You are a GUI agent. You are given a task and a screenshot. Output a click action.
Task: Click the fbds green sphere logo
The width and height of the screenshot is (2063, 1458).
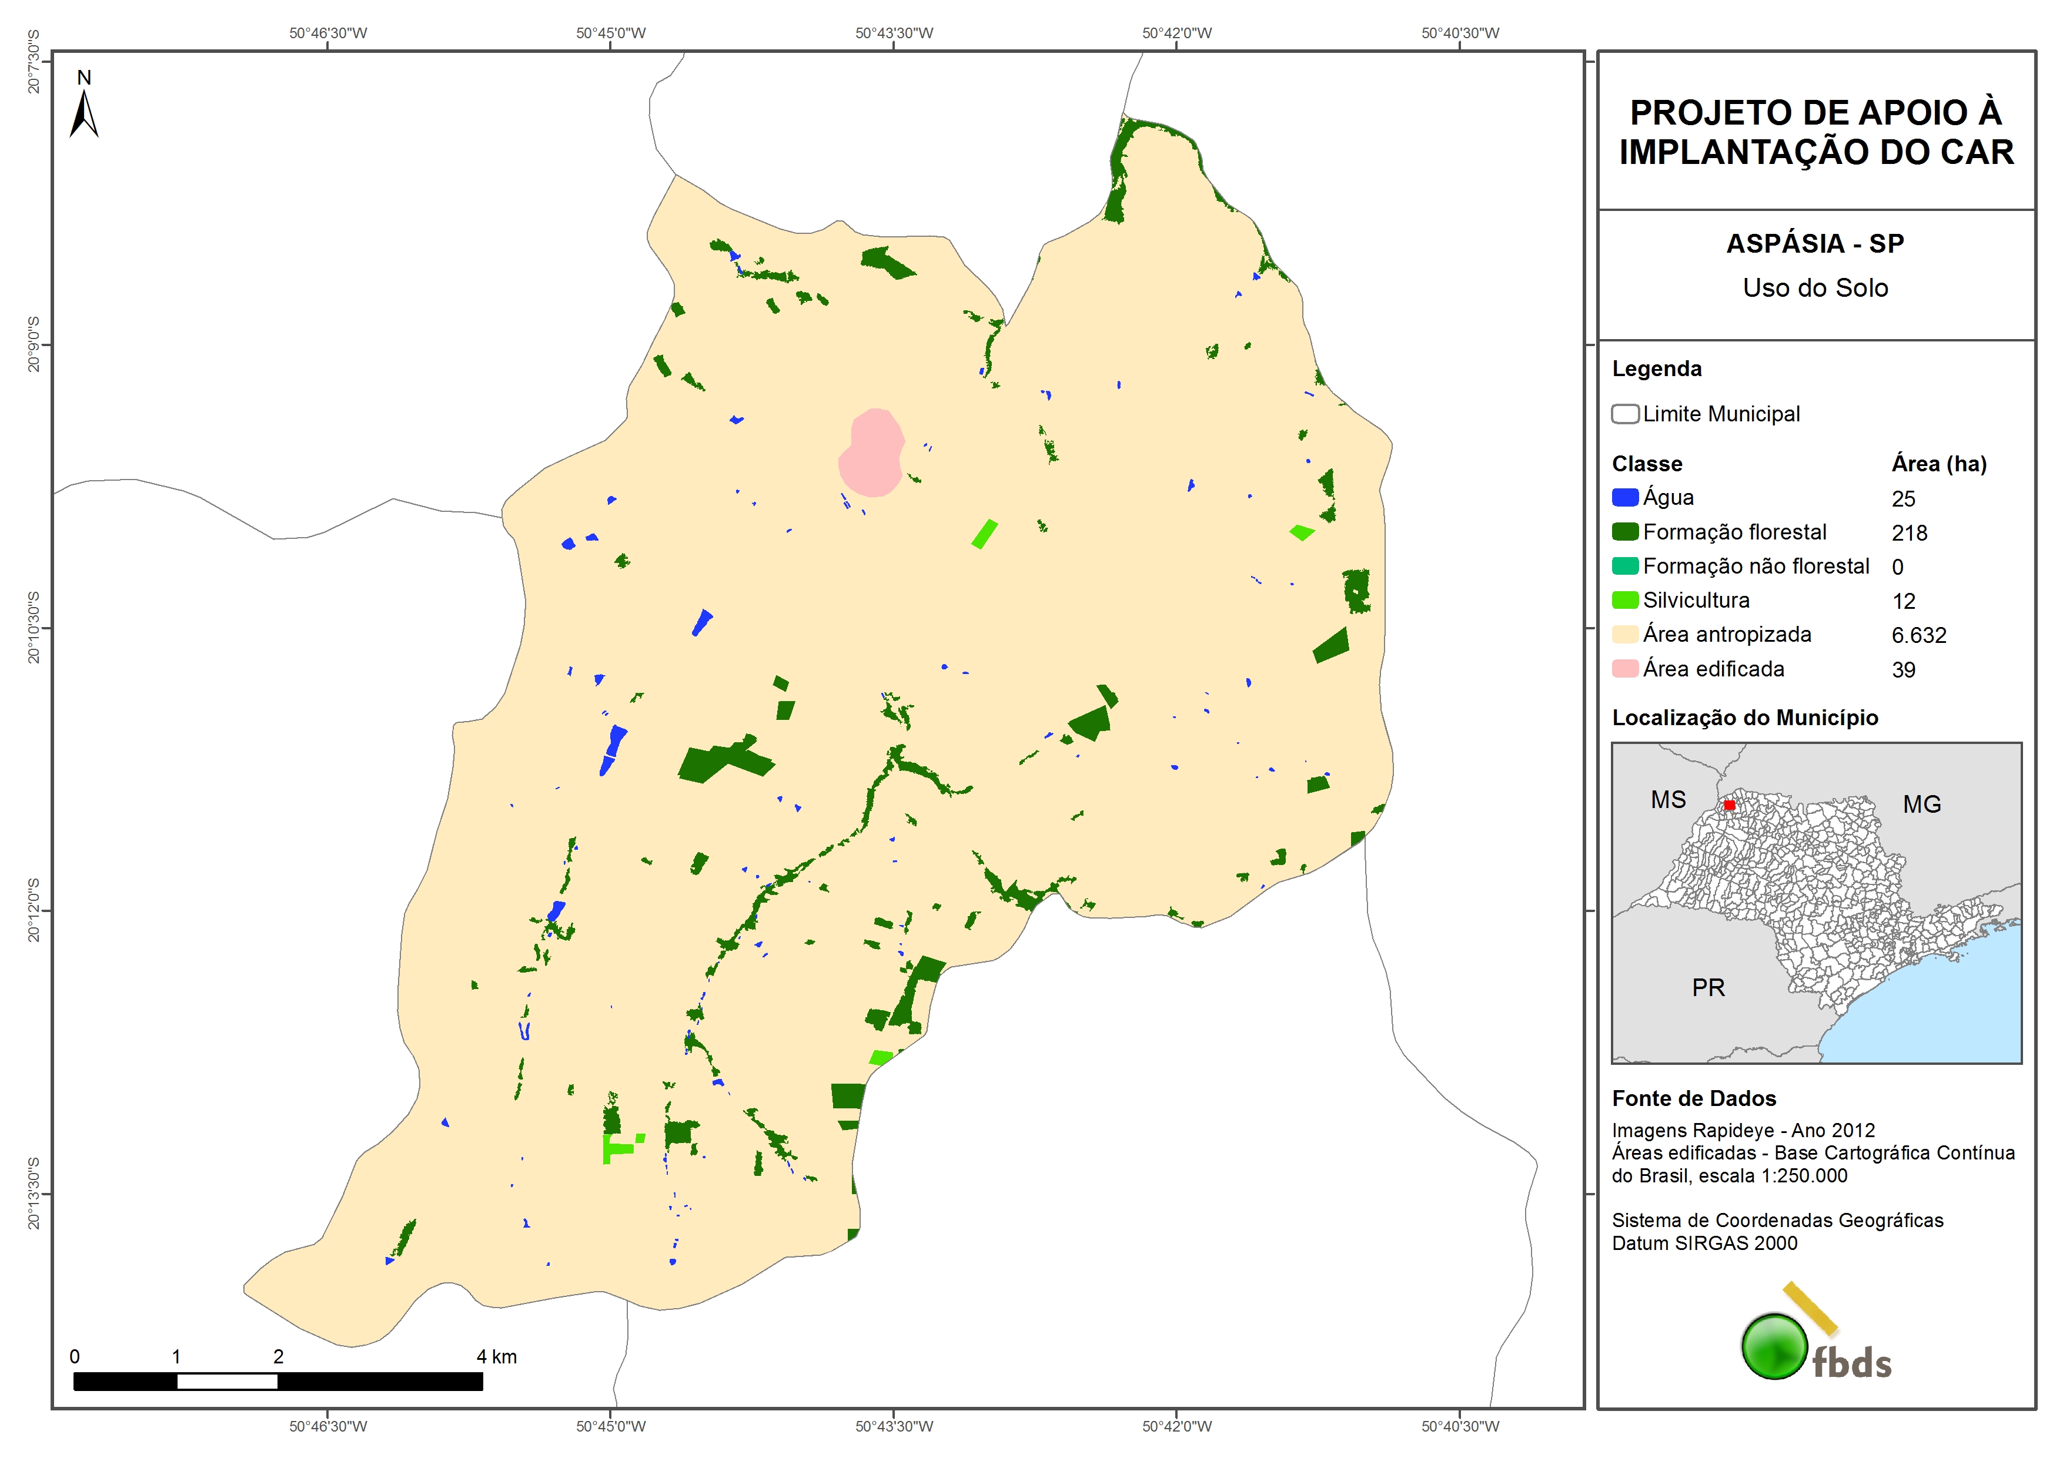click(x=1774, y=1346)
